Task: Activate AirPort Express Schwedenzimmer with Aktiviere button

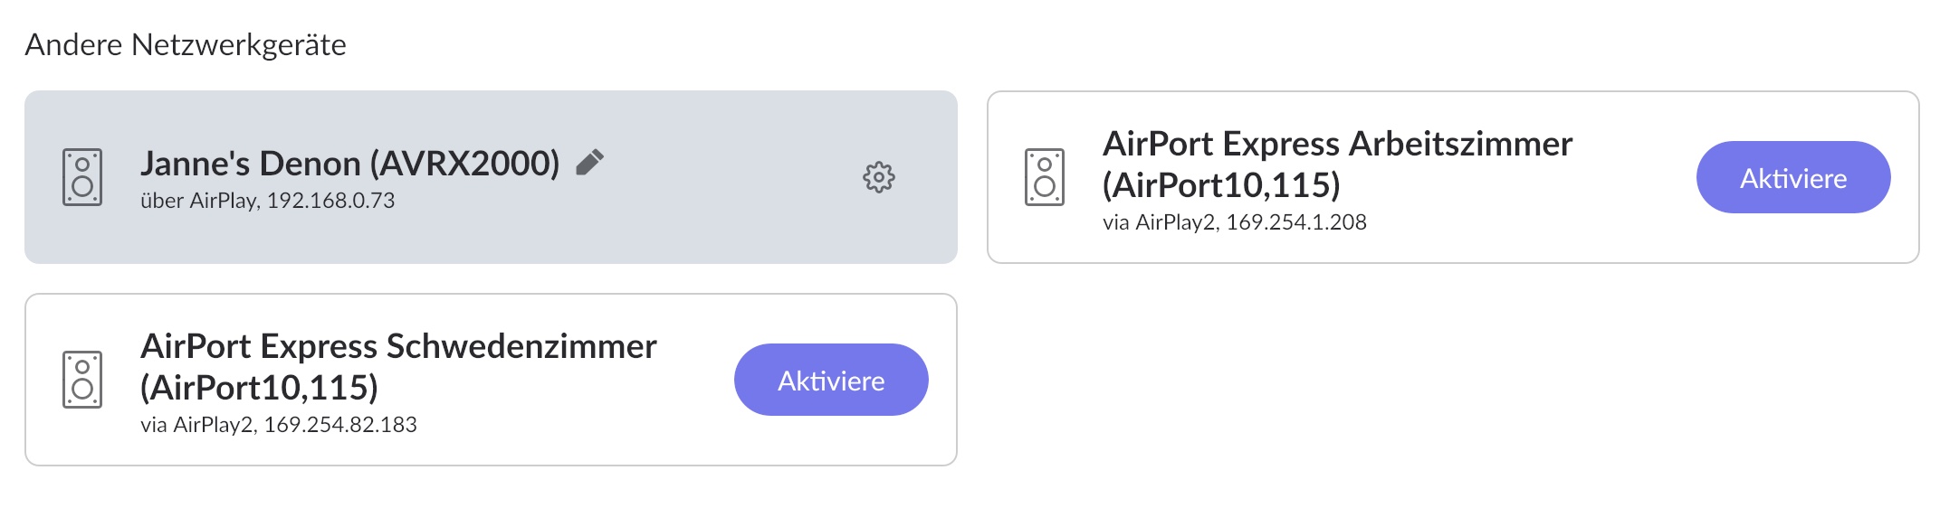Action: (x=831, y=380)
